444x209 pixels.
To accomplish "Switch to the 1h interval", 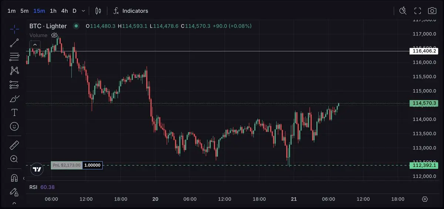I will [x=53, y=11].
